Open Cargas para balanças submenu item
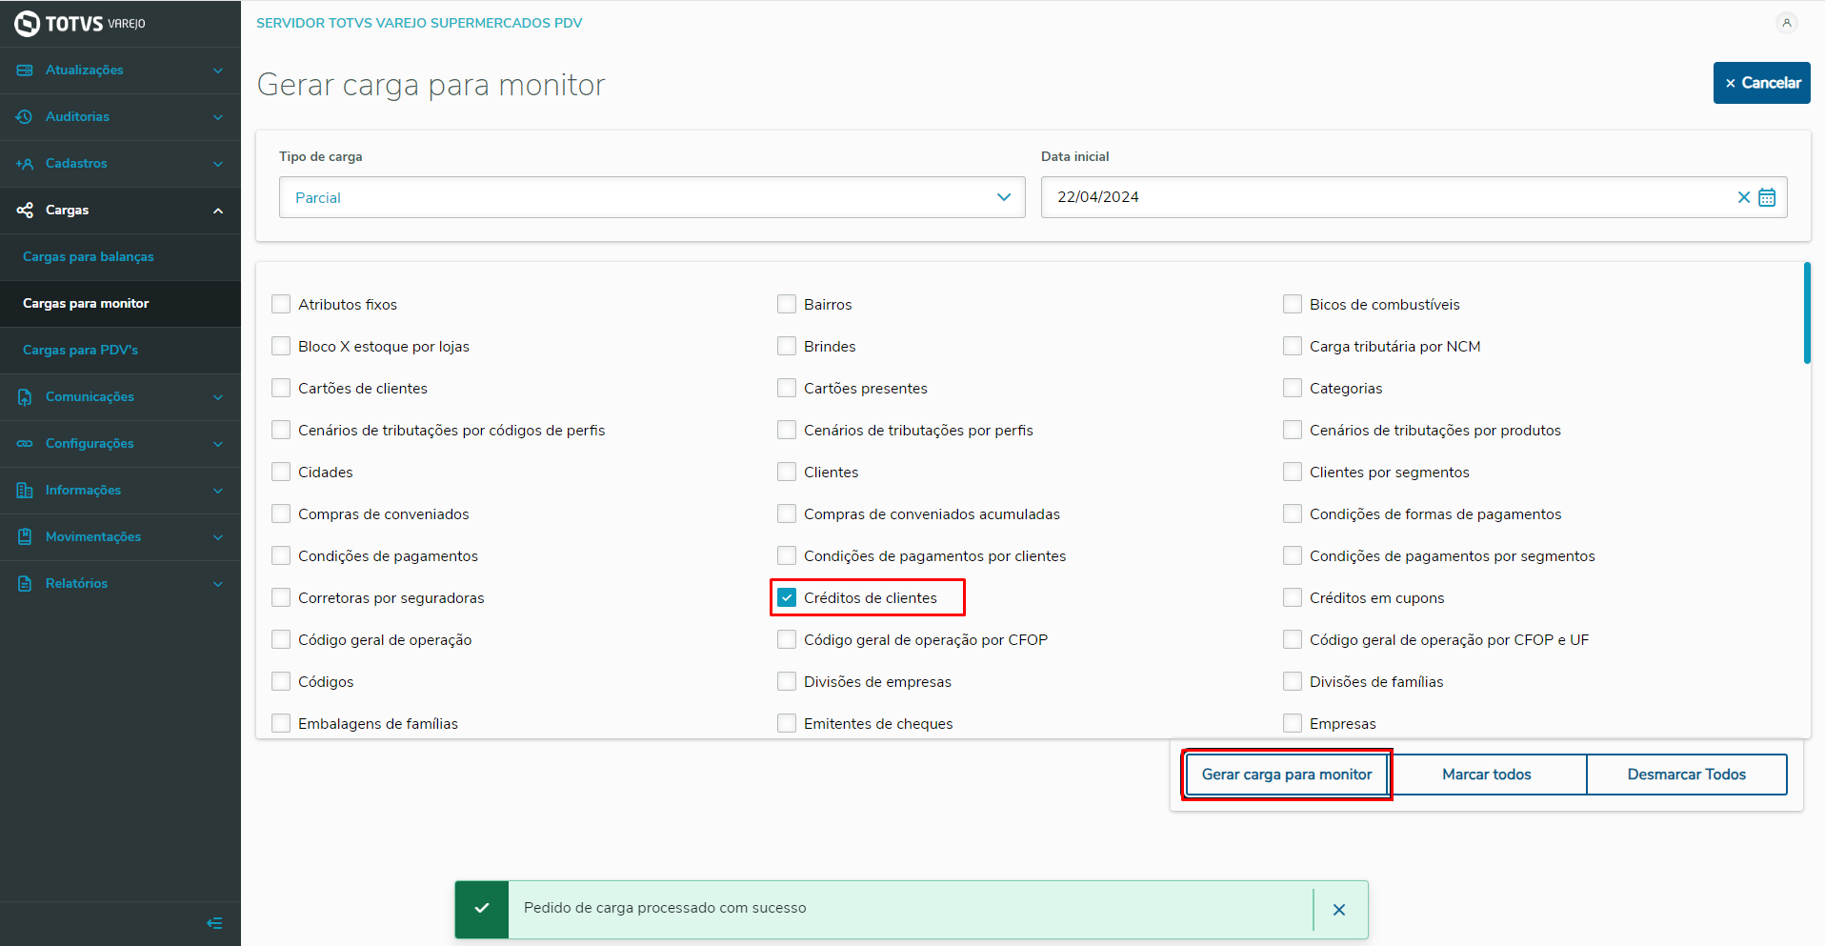 [x=89, y=256]
